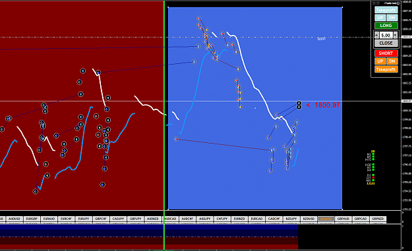The height and width of the screenshot is (251, 412).
Task: Switch to the GBPCAD symbol tab
Action: (x=361, y=219)
